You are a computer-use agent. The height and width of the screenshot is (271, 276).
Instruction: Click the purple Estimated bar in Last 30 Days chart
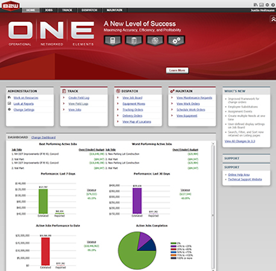click(x=137, y=201)
